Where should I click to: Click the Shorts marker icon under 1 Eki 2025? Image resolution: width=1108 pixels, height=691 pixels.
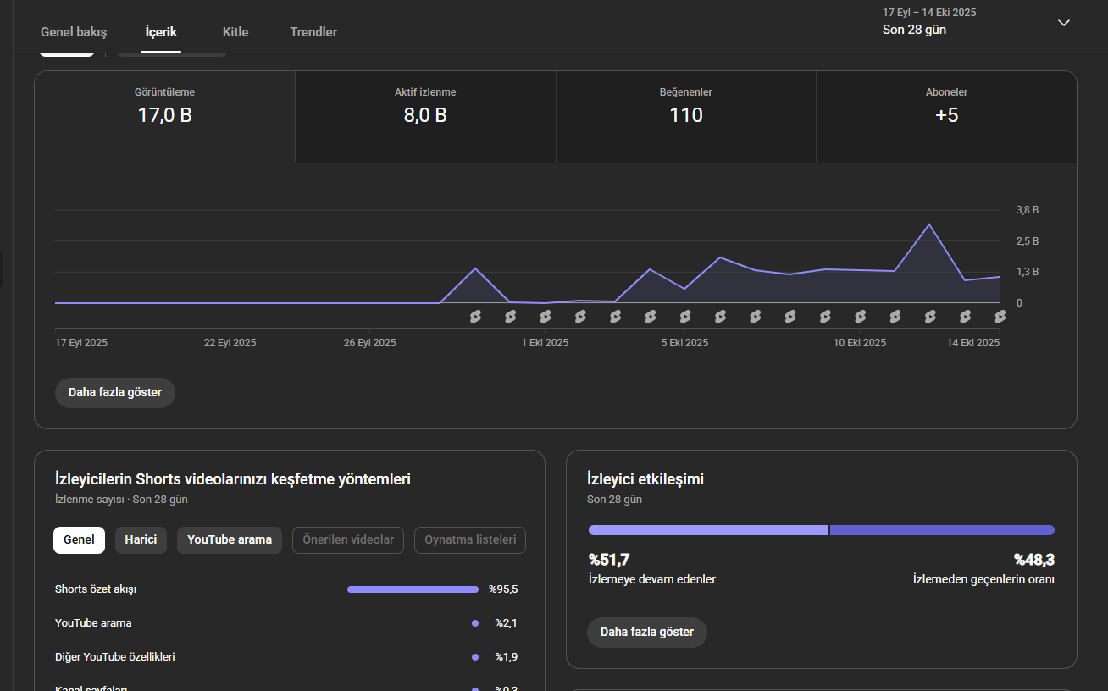(x=546, y=317)
